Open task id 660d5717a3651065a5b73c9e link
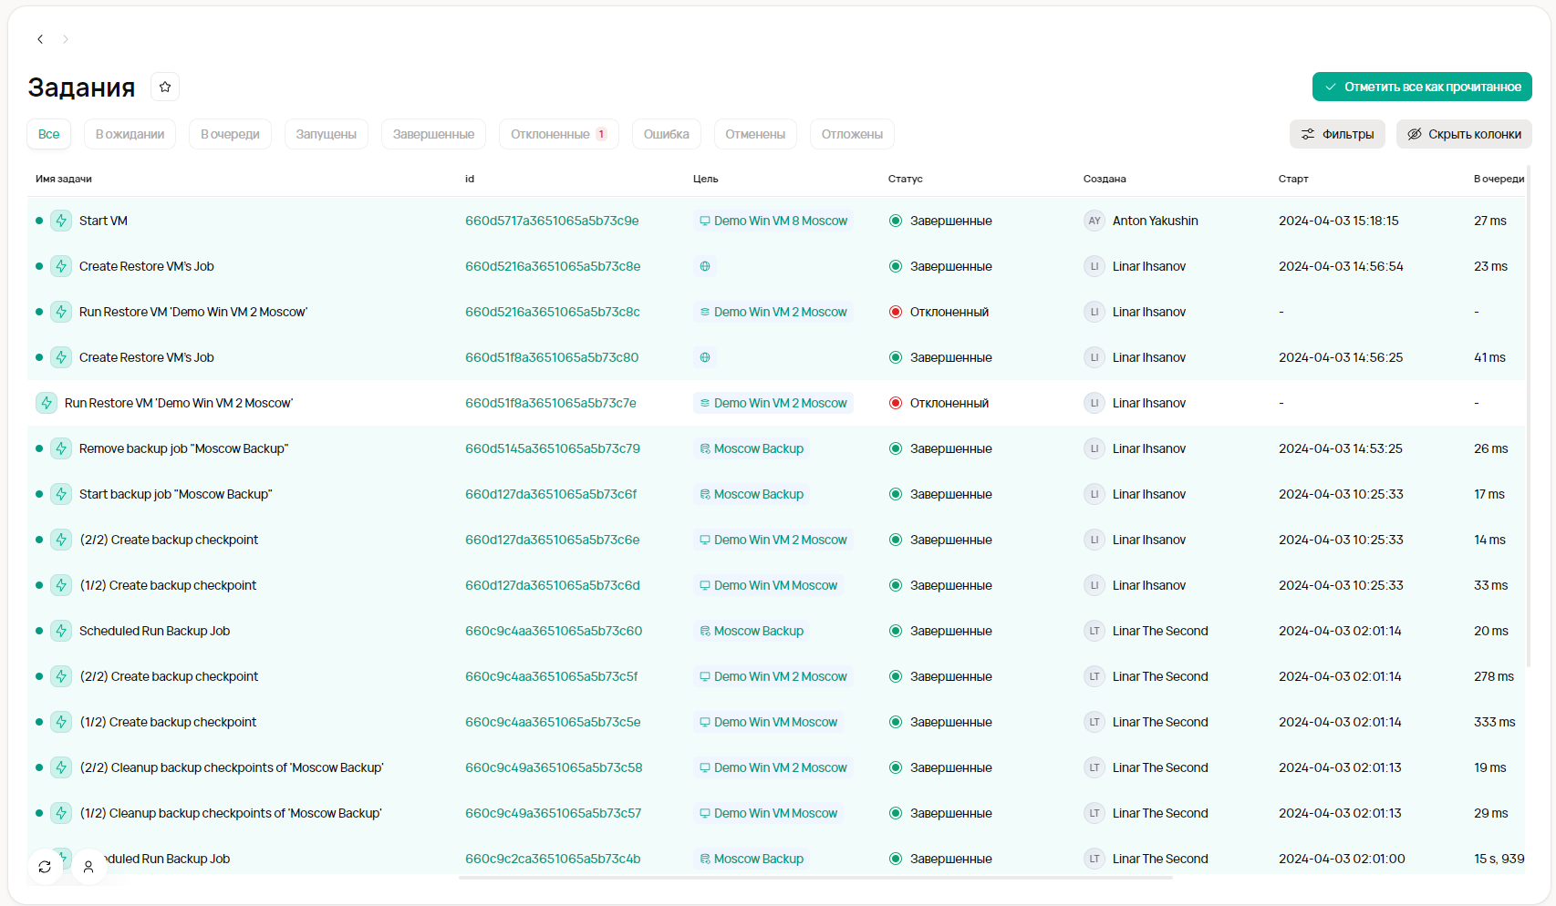 coord(552,221)
